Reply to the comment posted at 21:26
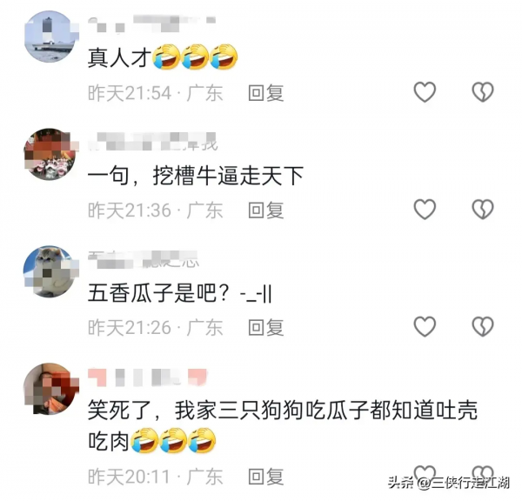The image size is (522, 501). click(x=265, y=328)
